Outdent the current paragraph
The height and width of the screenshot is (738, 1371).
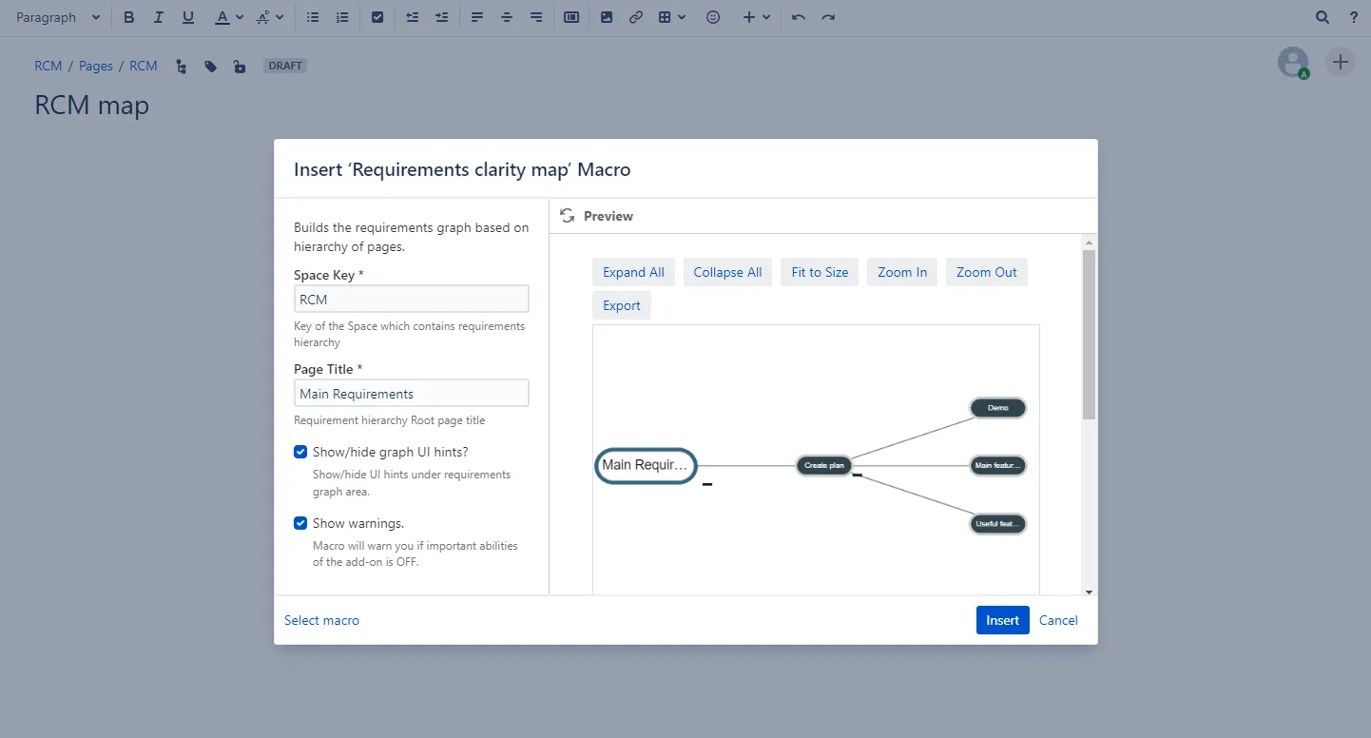pos(413,17)
